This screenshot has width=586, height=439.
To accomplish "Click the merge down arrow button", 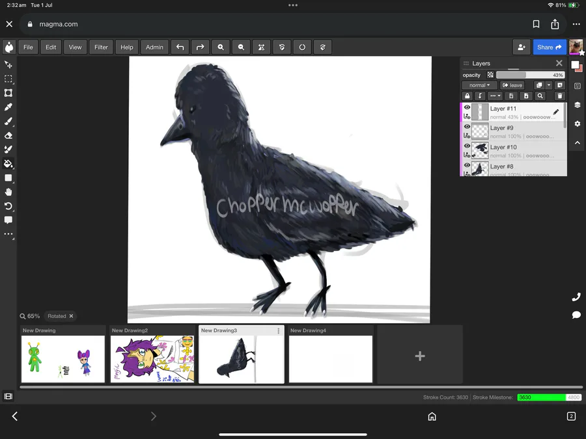I will [x=480, y=96].
